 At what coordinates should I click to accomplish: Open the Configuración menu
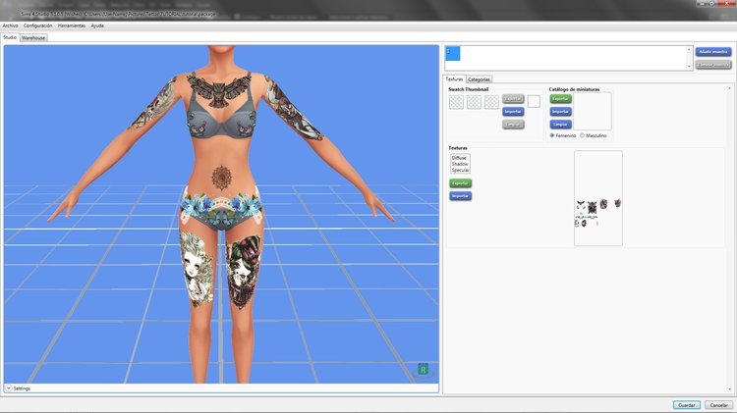click(38, 26)
